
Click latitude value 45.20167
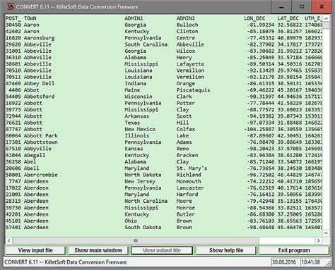290,90
